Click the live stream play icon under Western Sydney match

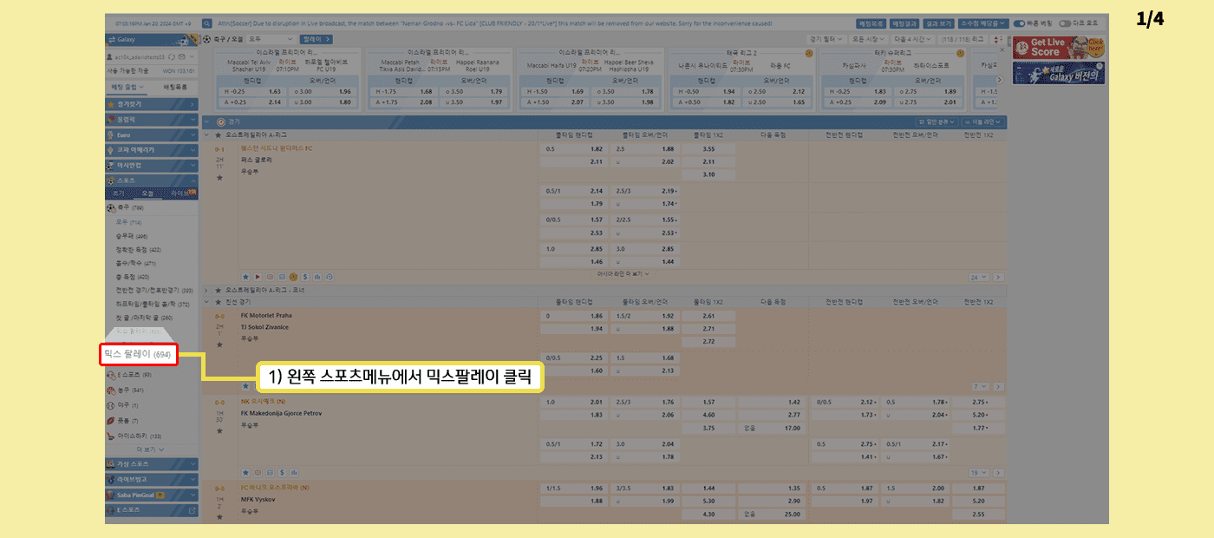coord(258,277)
